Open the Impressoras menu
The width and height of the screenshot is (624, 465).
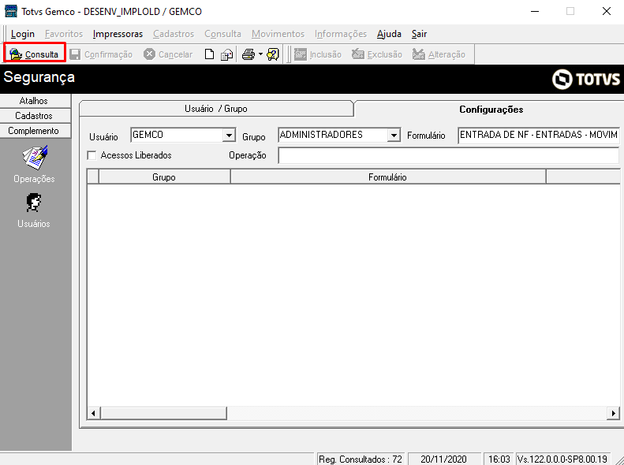point(118,34)
